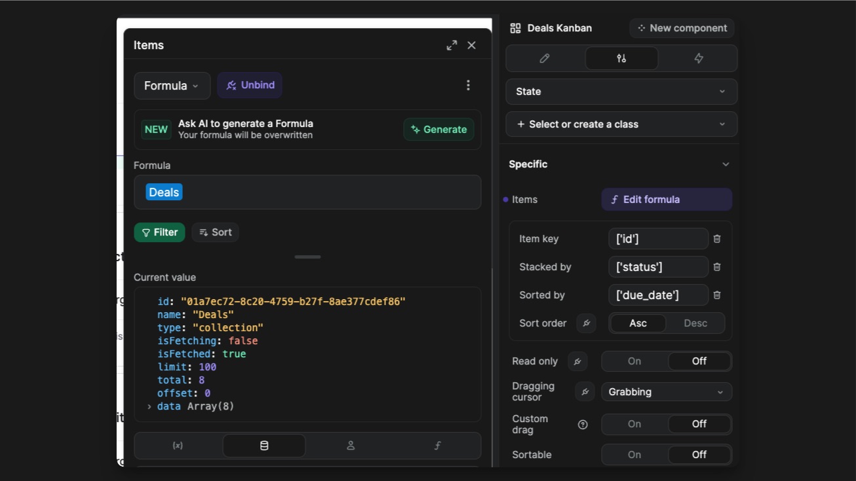The image size is (856, 481).
Task: Delete the Item key binding
Action: (717, 239)
